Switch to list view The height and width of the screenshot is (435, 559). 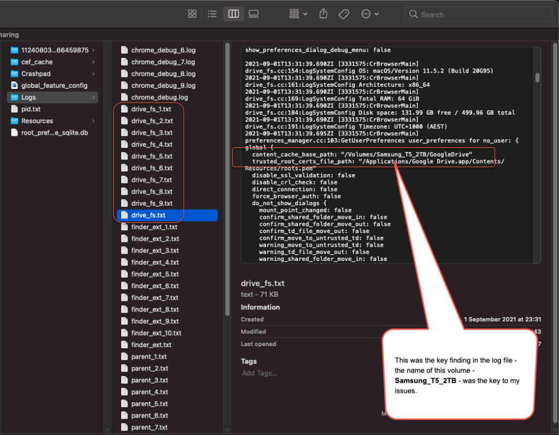(x=213, y=14)
